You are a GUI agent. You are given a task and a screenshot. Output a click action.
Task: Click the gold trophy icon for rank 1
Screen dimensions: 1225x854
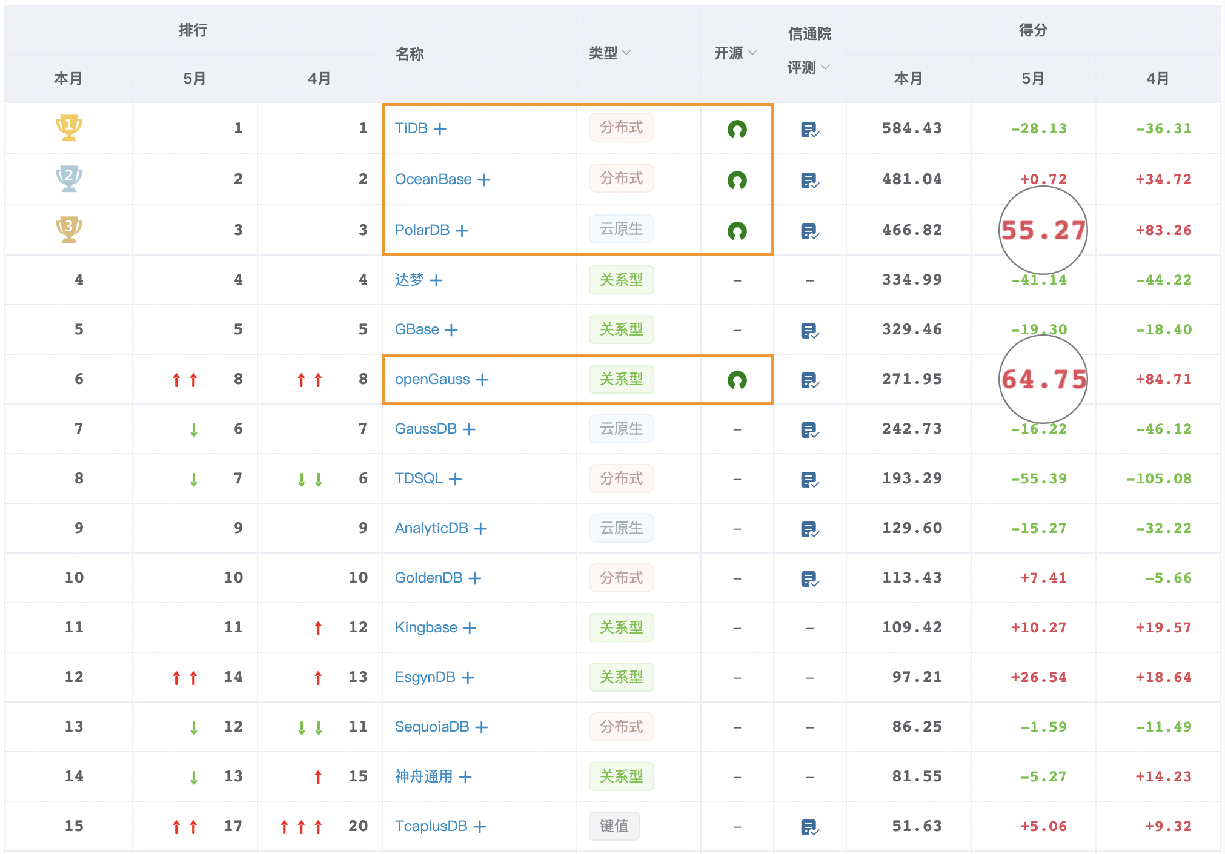pos(68,128)
